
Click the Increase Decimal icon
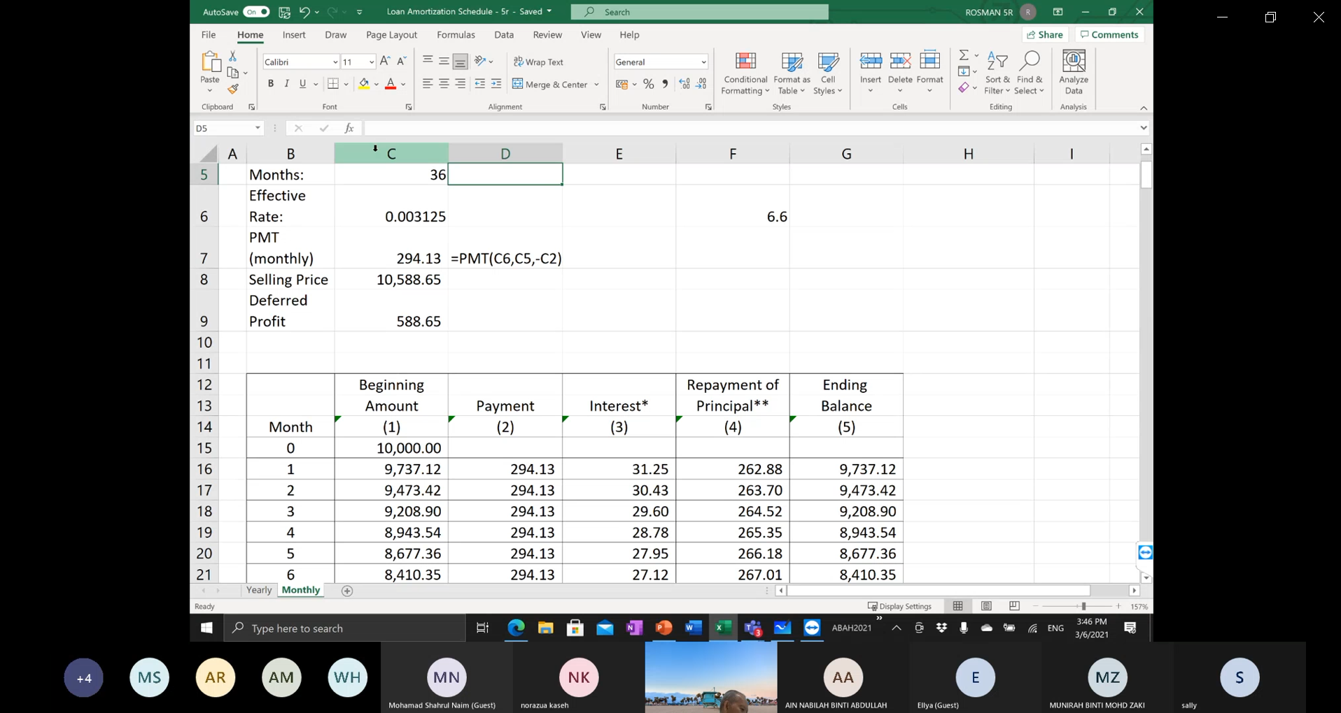(684, 85)
